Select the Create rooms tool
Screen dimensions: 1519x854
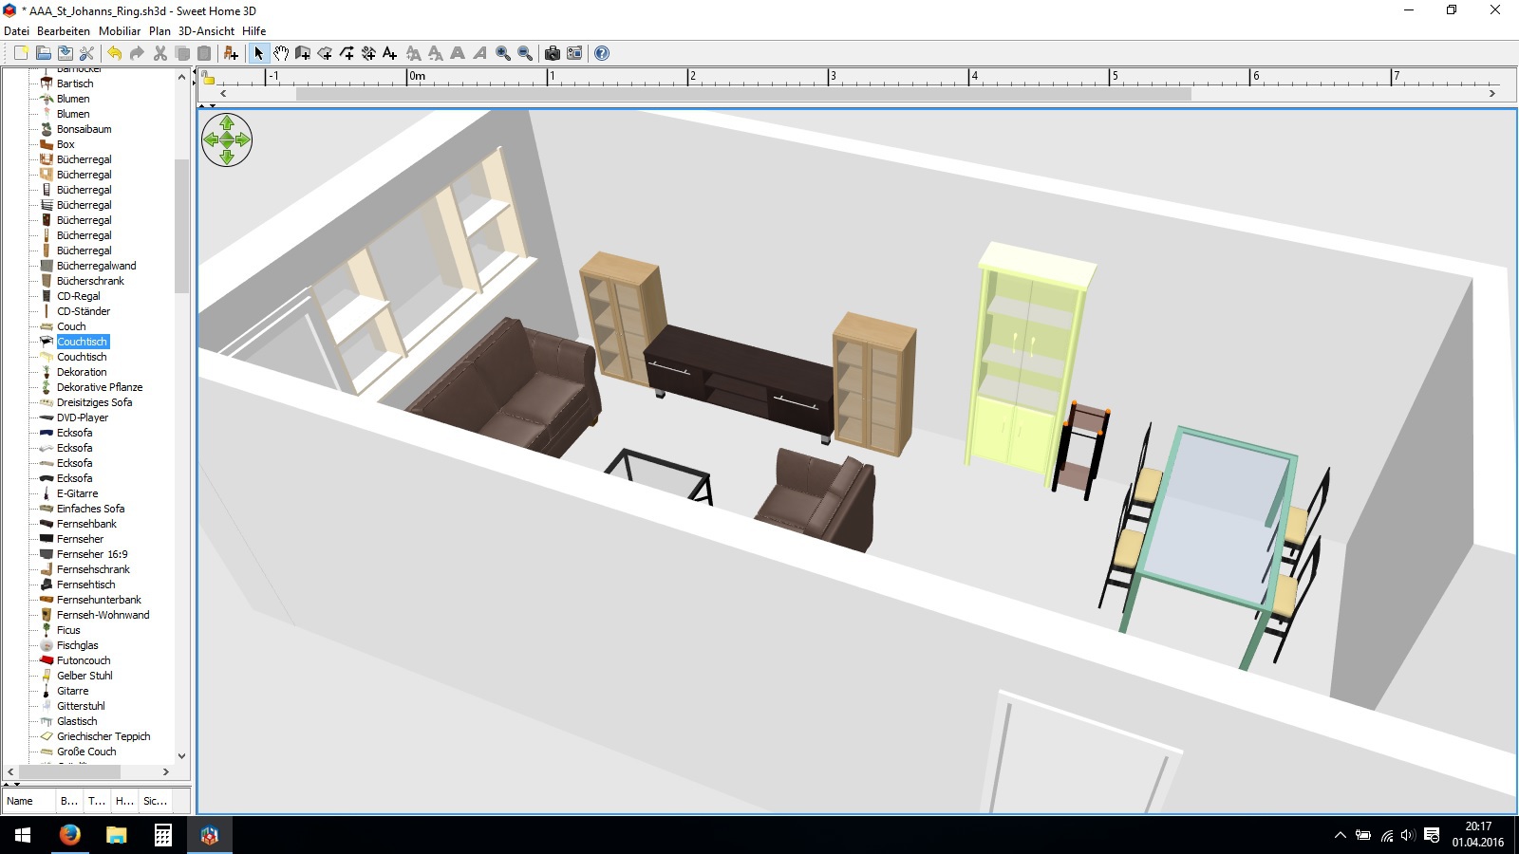click(x=325, y=53)
